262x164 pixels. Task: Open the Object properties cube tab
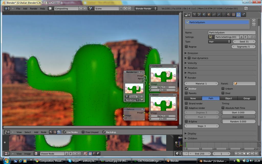pyautogui.click(x=209, y=15)
